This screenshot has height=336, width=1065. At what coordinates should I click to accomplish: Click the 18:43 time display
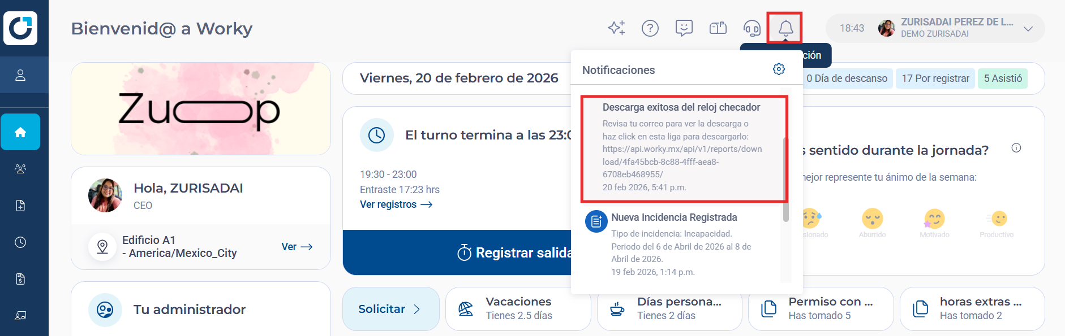(852, 28)
